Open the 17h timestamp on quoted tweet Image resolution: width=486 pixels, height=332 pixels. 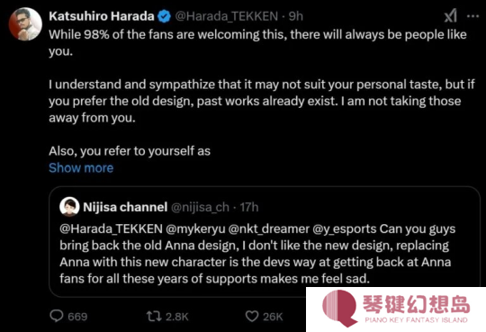(249, 207)
